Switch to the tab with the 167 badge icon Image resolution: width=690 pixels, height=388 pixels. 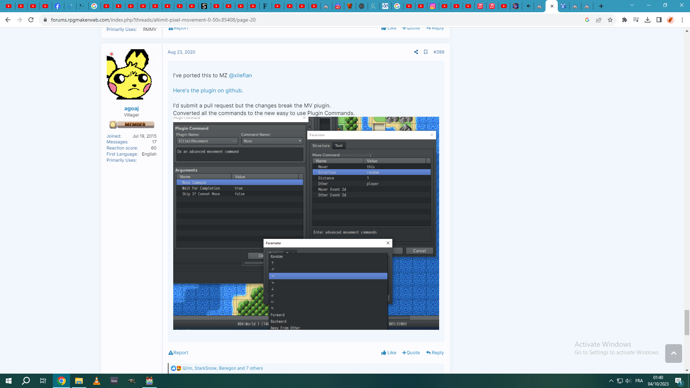click(x=338, y=6)
